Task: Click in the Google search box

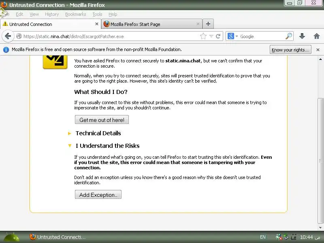Action: [x=262, y=36]
